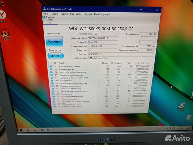The image size is (193, 145).
Task: Close the CrystalDiskInfo window
Action: click(157, 10)
